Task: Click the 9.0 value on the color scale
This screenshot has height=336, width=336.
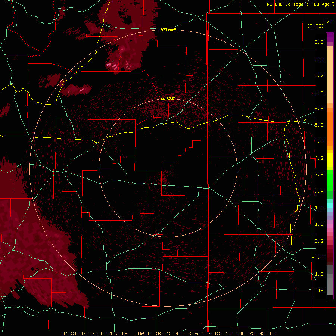Action: (319, 59)
